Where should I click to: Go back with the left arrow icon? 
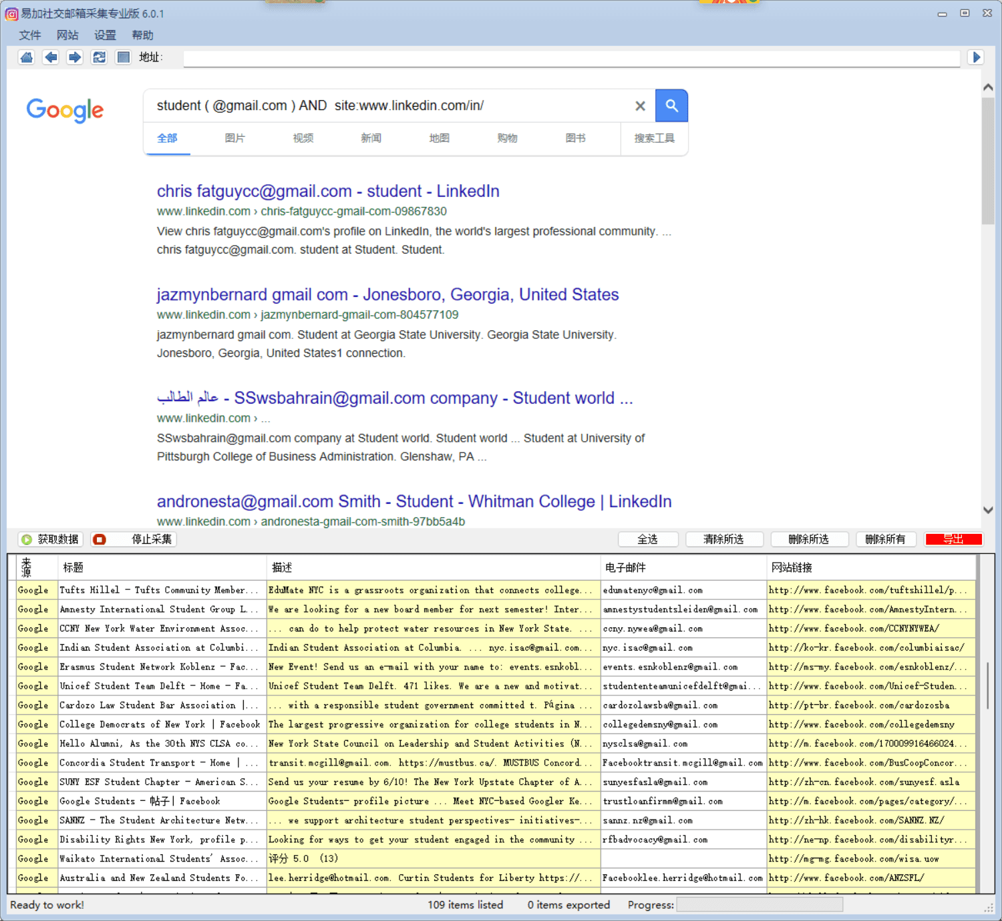51,57
